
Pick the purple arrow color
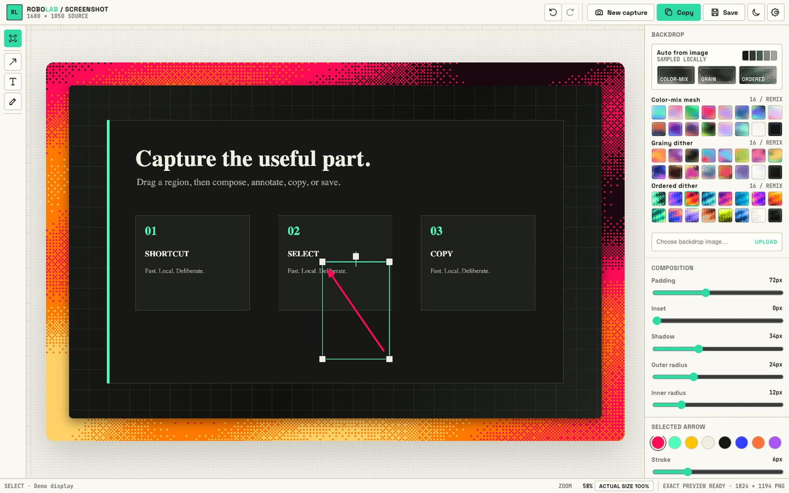pyautogui.click(x=775, y=443)
